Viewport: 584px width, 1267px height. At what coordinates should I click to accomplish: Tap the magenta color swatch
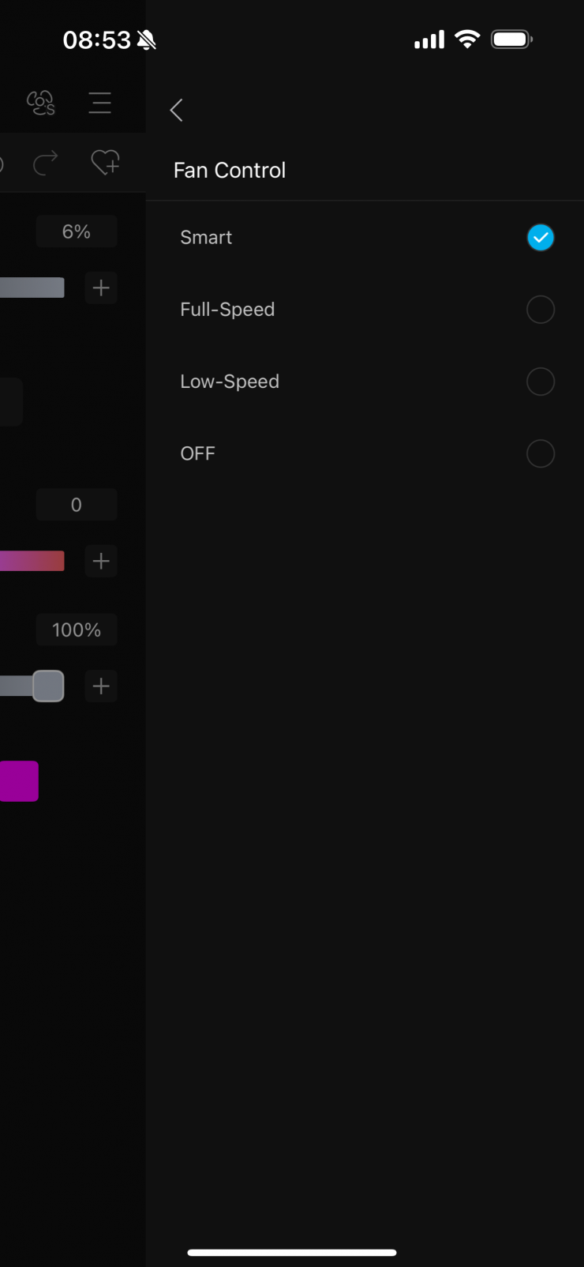point(19,781)
